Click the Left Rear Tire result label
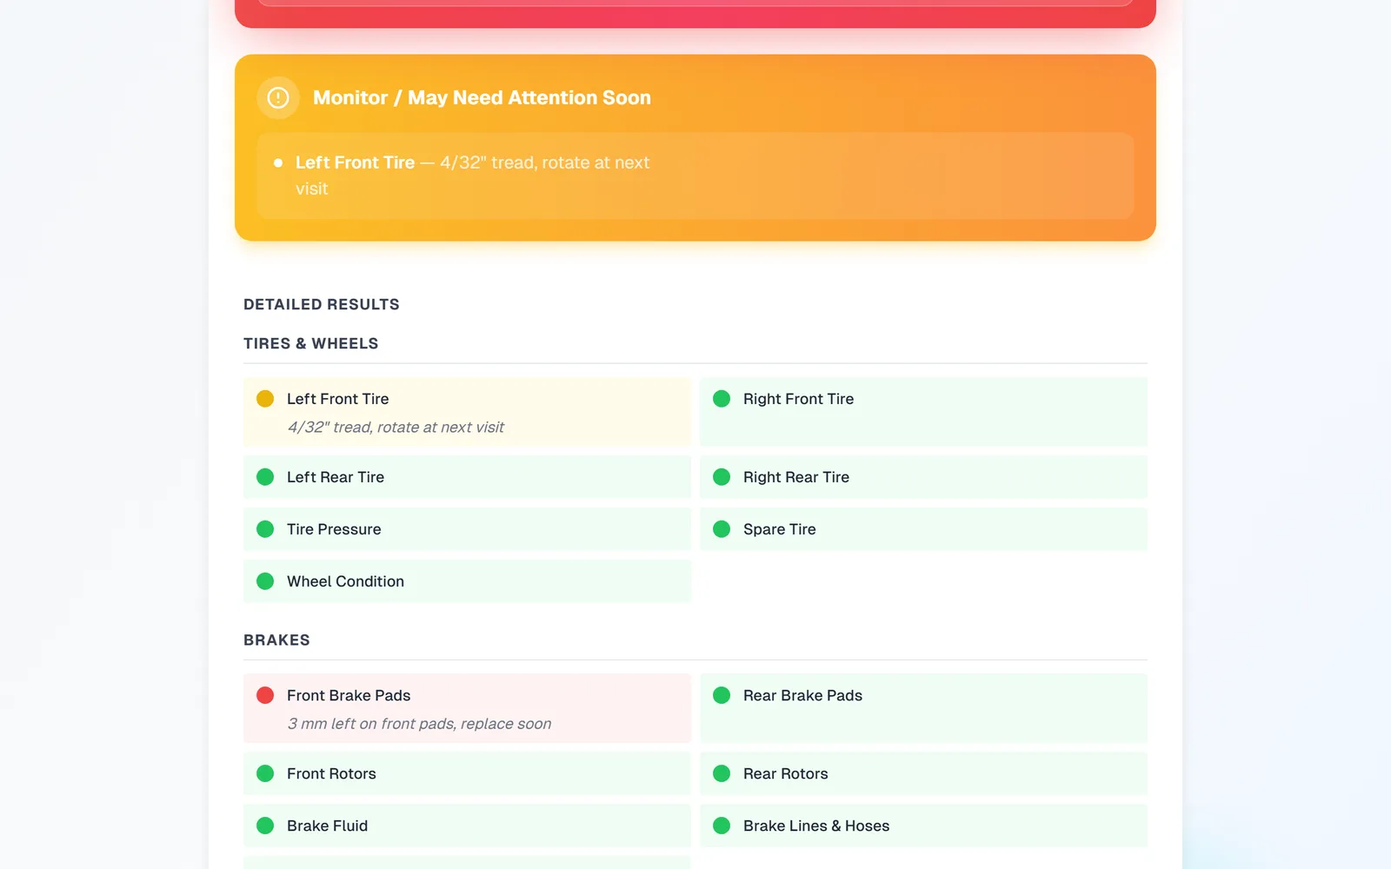The image size is (1391, 869). click(x=336, y=477)
